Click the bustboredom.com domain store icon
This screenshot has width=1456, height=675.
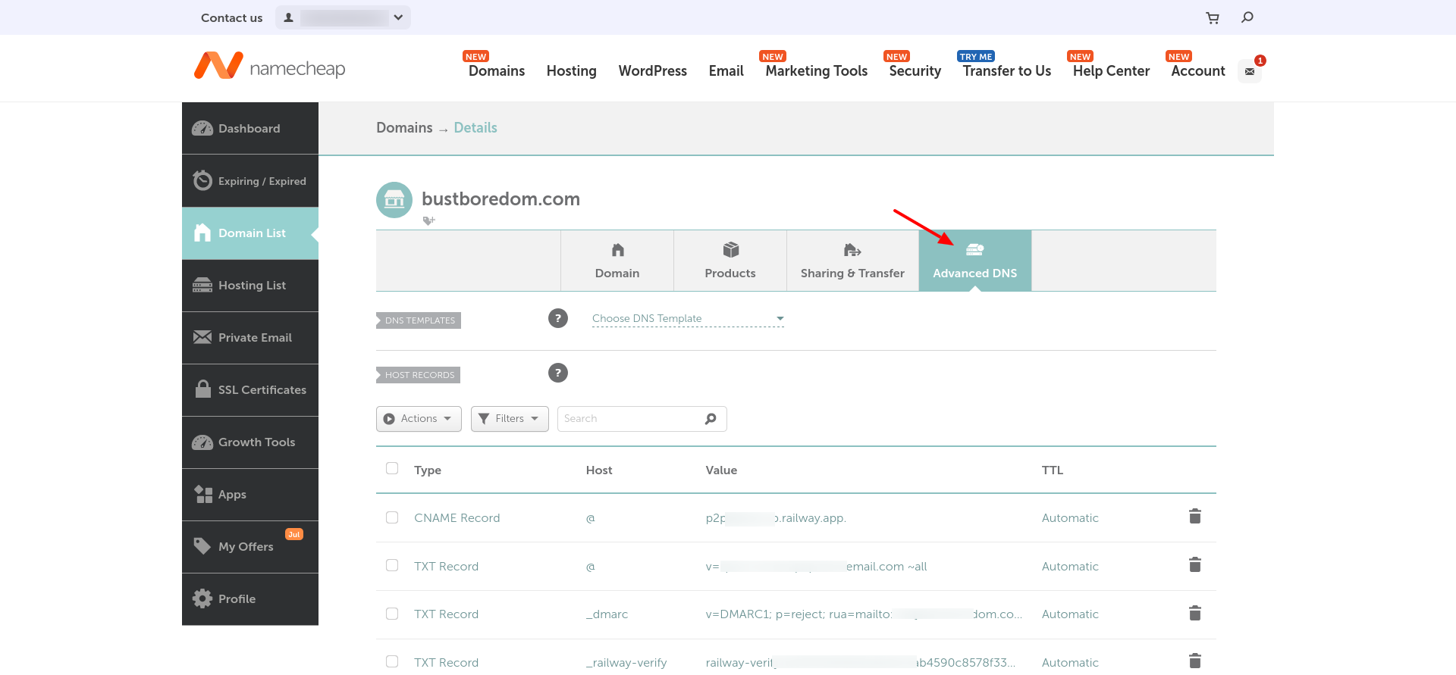394,200
